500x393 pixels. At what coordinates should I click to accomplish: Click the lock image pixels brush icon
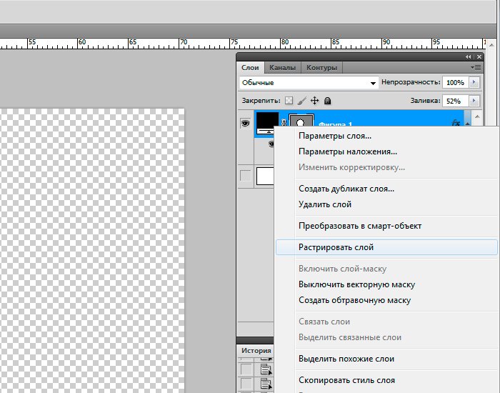tap(301, 101)
